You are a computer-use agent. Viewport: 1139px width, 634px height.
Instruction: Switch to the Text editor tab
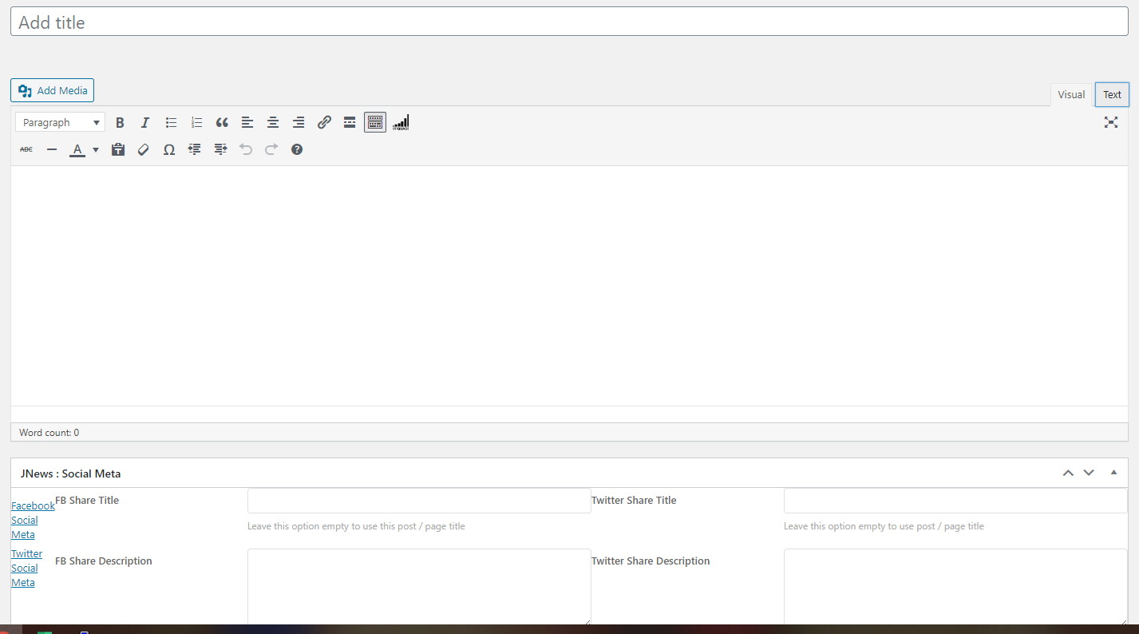[1111, 94]
